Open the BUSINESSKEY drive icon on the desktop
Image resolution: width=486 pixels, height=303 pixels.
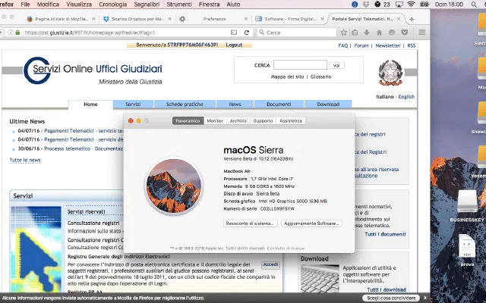point(467,201)
